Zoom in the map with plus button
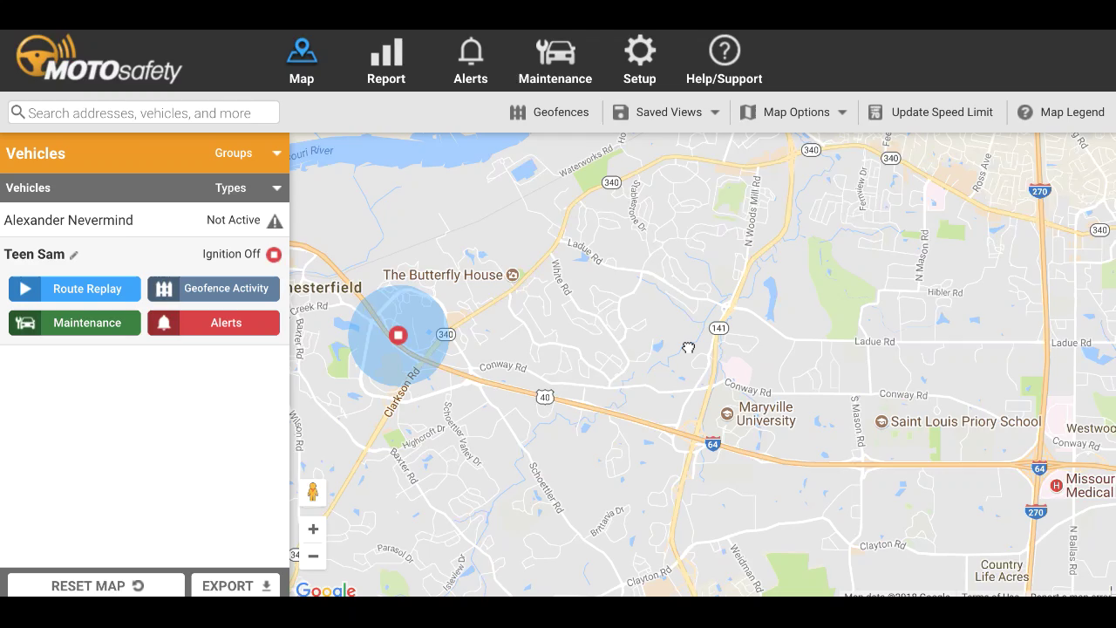 point(313,529)
